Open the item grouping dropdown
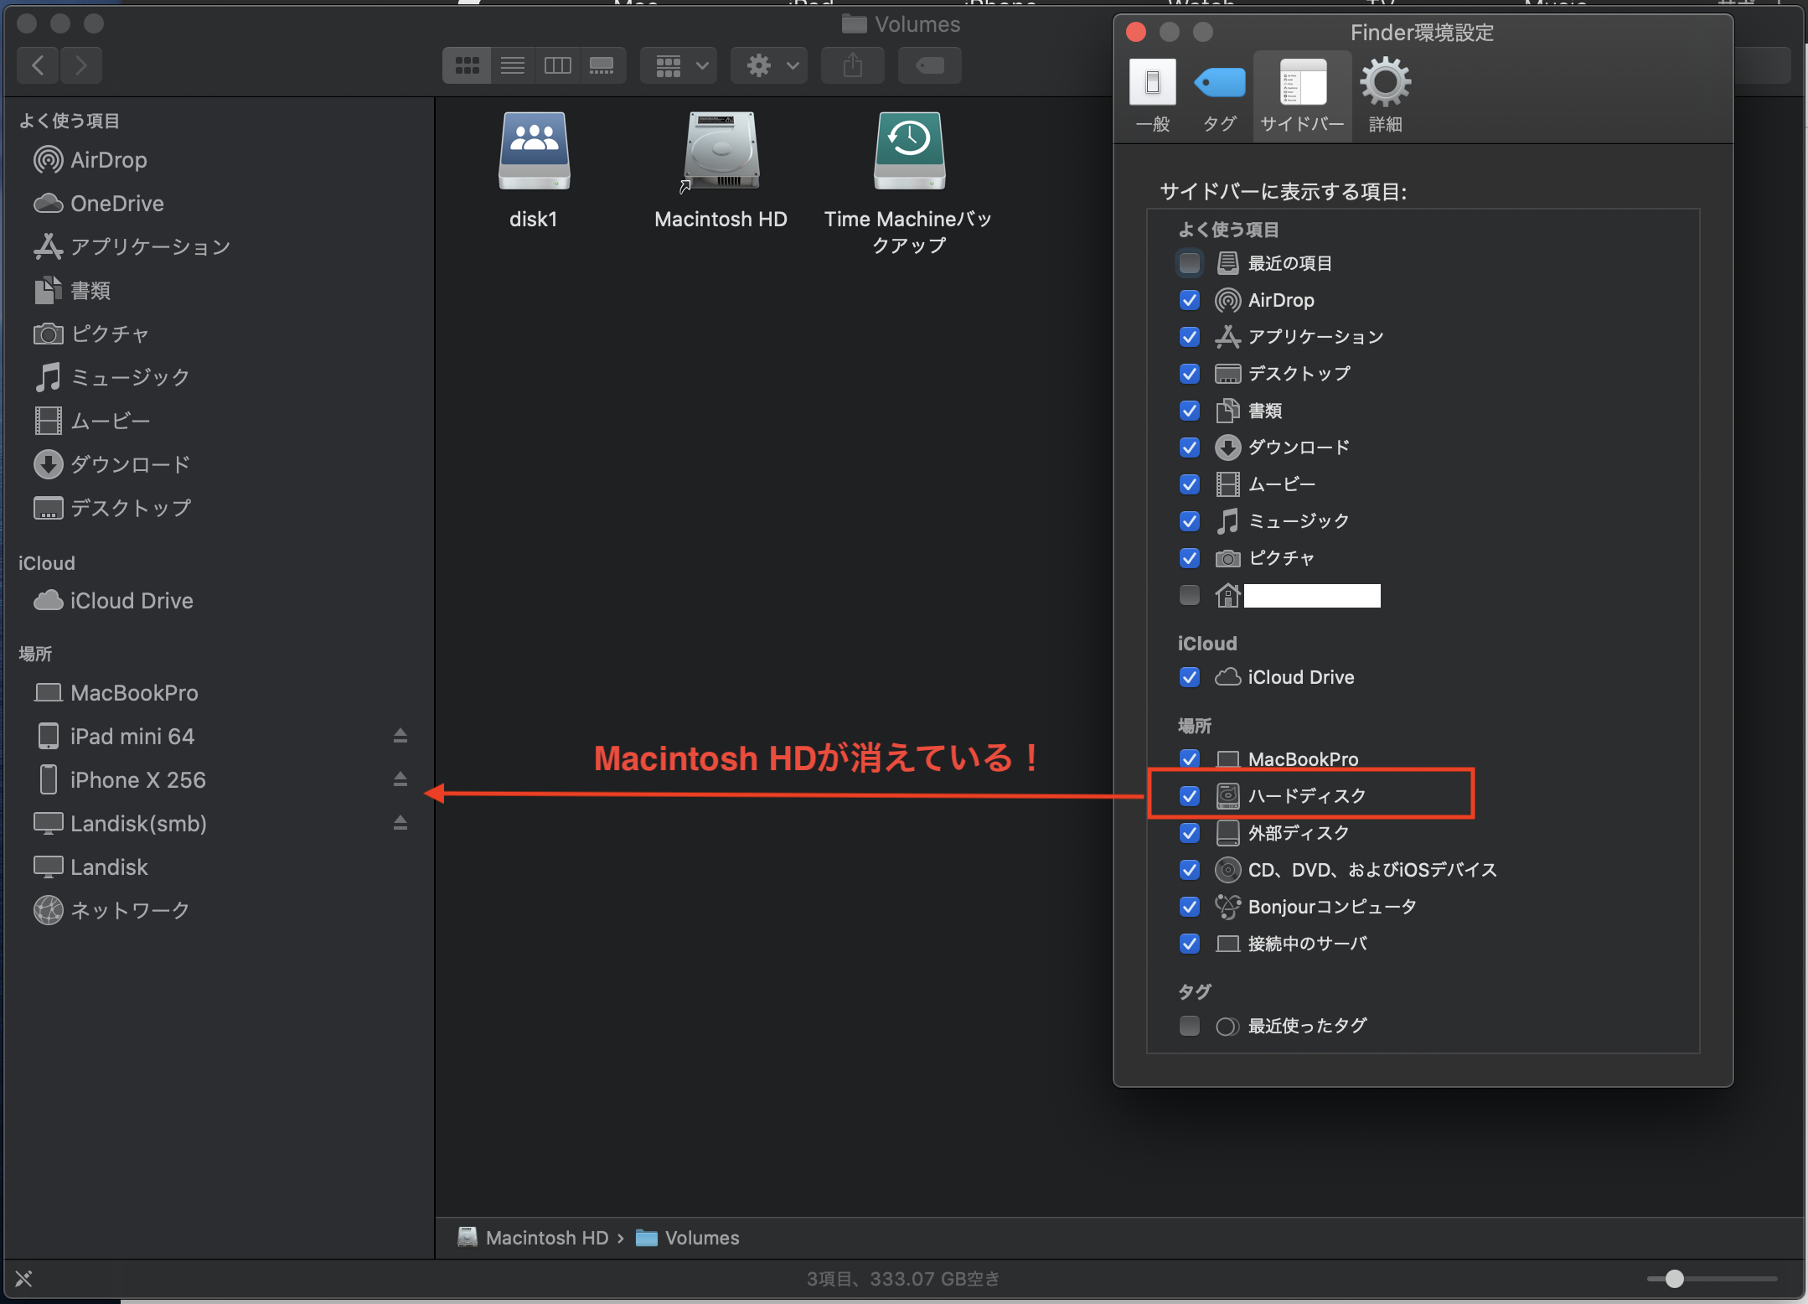Viewport: 1808px width, 1304px height. (x=679, y=65)
